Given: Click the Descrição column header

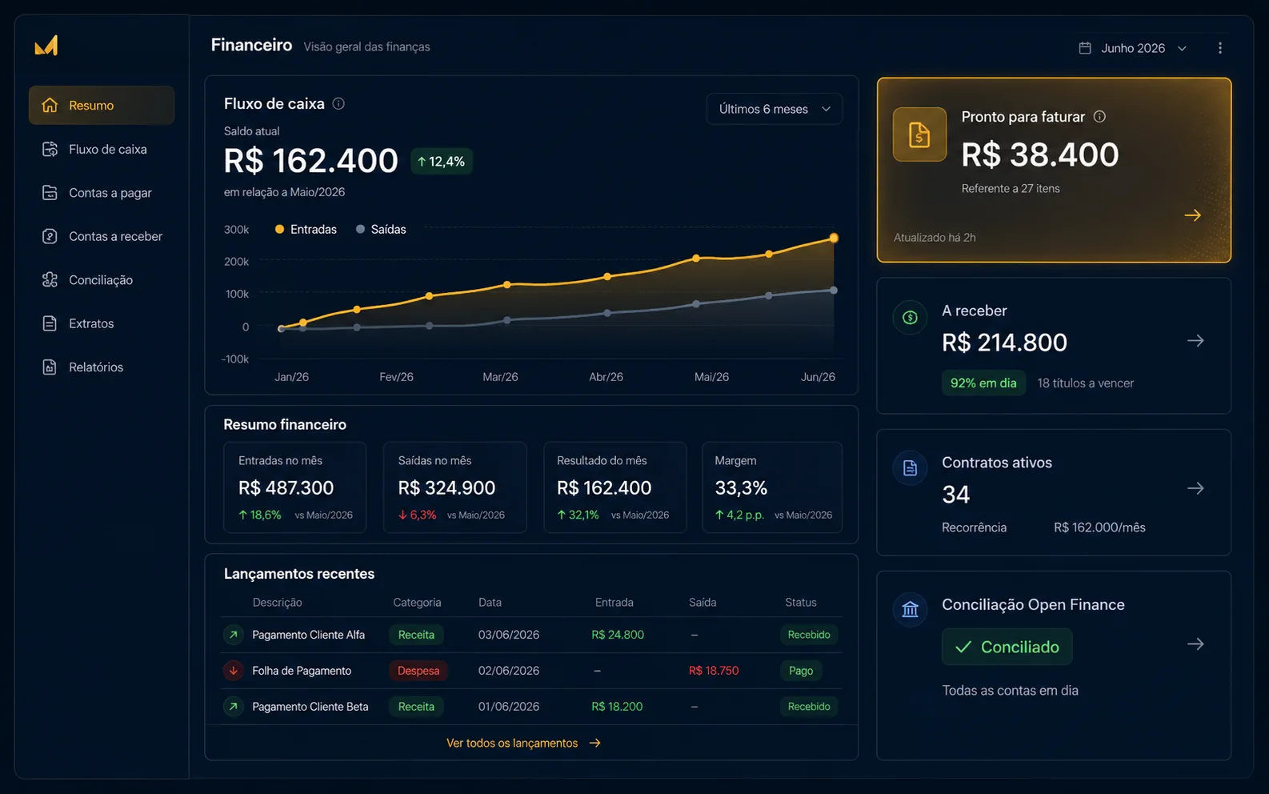Looking at the screenshot, I should [x=278, y=603].
